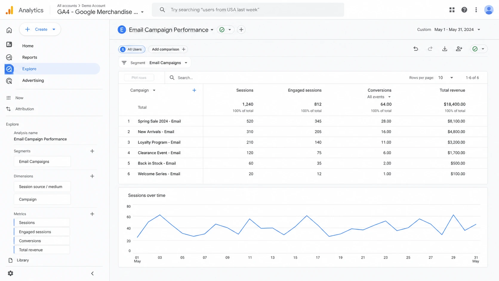Click the Total revenue column header
499x281 pixels.
coord(452,90)
